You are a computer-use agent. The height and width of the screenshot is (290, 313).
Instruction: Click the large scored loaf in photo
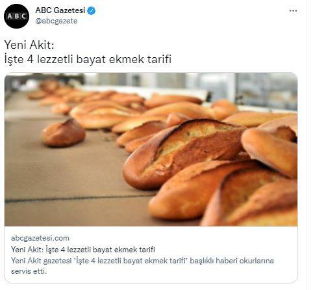184,152
